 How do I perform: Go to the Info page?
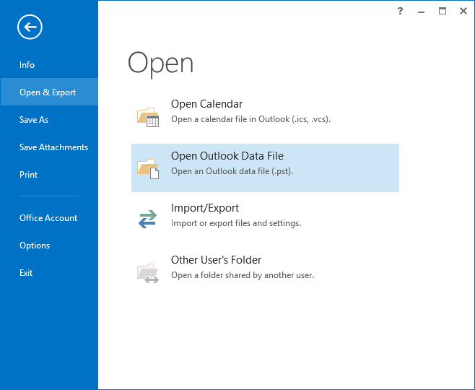[x=27, y=65]
